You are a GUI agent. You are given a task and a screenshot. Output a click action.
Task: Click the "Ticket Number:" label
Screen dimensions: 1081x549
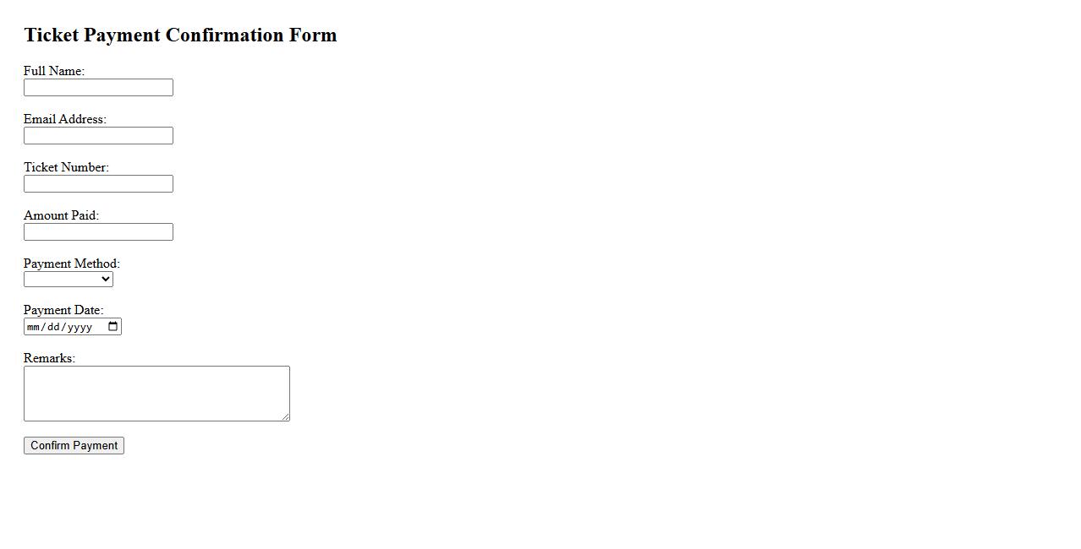(66, 167)
